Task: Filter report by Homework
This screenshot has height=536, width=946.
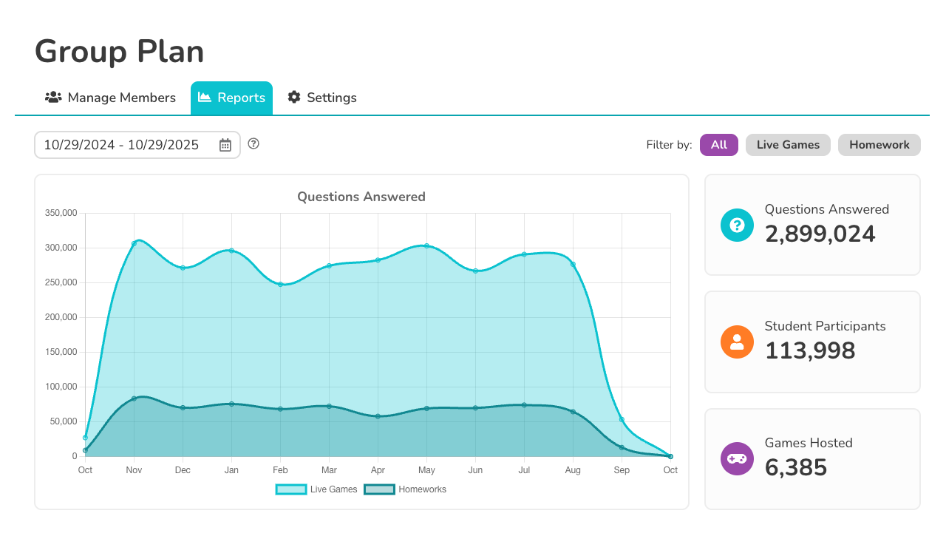Action: point(879,145)
